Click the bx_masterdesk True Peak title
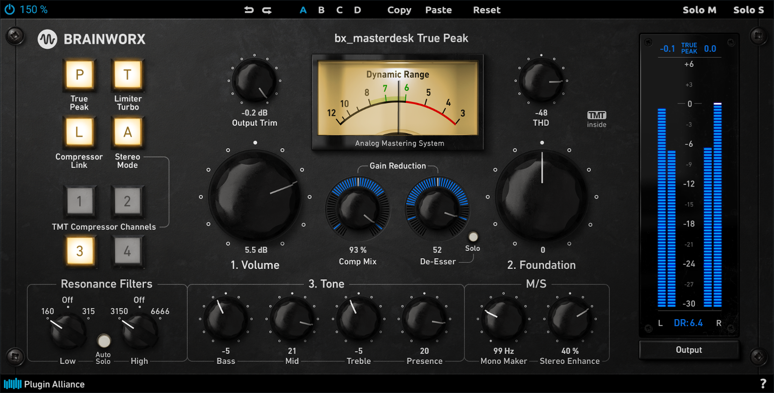Viewport: 774px width, 393px height. [401, 38]
